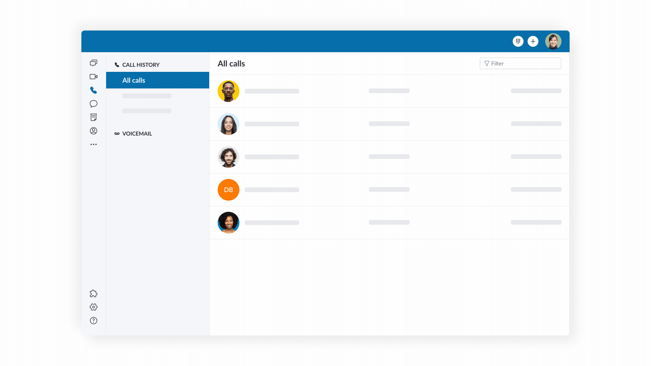
Task: Click the Call History section header
Action: 141,65
